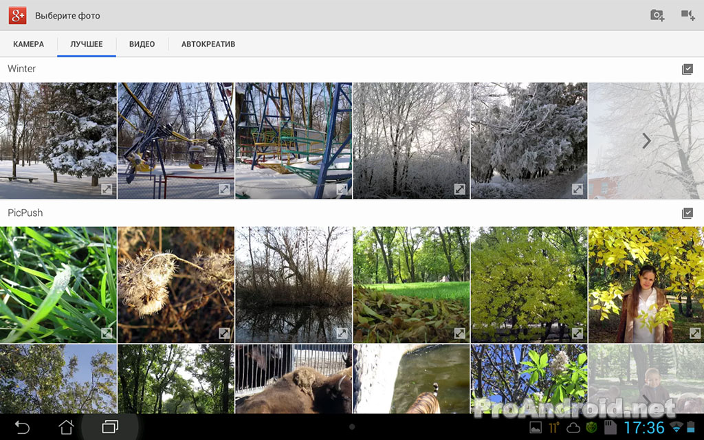Select the ЛУЧШЕЕ tab
Viewport: 704px width, 440px height.
(x=87, y=44)
